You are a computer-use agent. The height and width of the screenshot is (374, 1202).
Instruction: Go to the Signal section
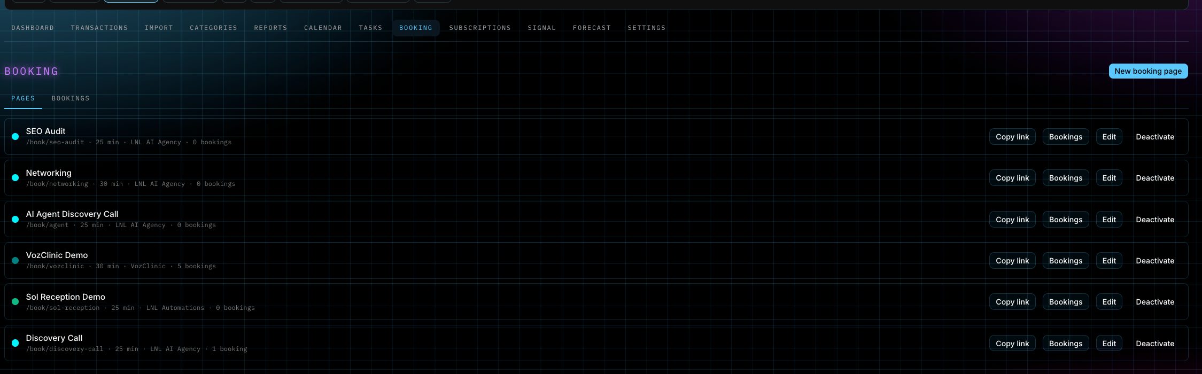pyautogui.click(x=541, y=28)
